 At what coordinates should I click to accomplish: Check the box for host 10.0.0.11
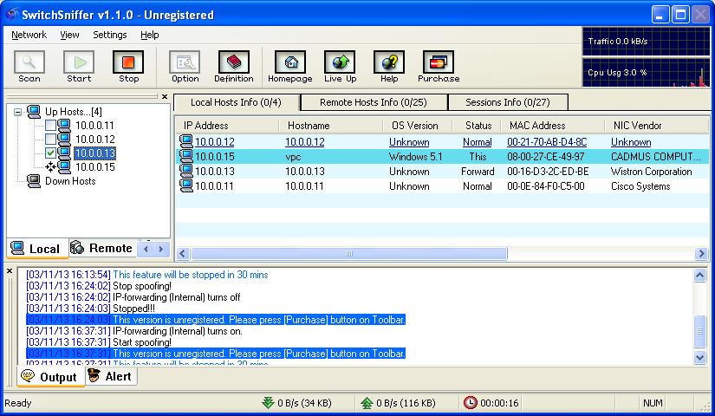point(50,126)
